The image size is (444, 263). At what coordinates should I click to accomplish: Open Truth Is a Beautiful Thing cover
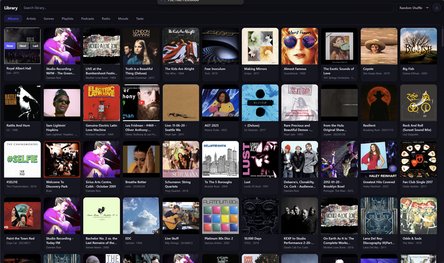point(142,46)
